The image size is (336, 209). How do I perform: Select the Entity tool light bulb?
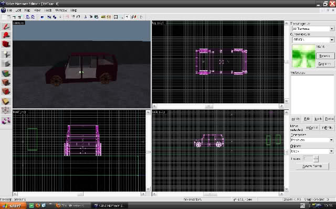click(x=6, y=54)
